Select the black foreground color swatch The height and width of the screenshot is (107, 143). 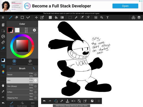click(x=10, y=30)
